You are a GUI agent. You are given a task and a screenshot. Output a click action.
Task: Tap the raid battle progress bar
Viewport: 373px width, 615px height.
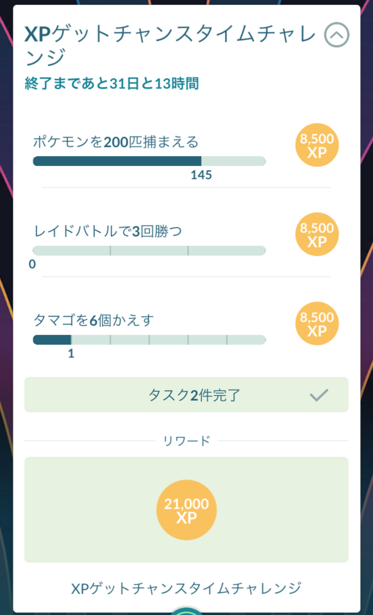(x=149, y=251)
